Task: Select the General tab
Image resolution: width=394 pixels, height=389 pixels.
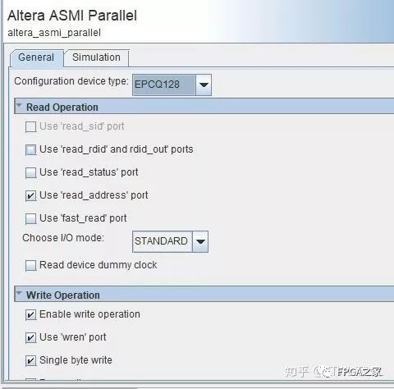Action: pos(36,57)
